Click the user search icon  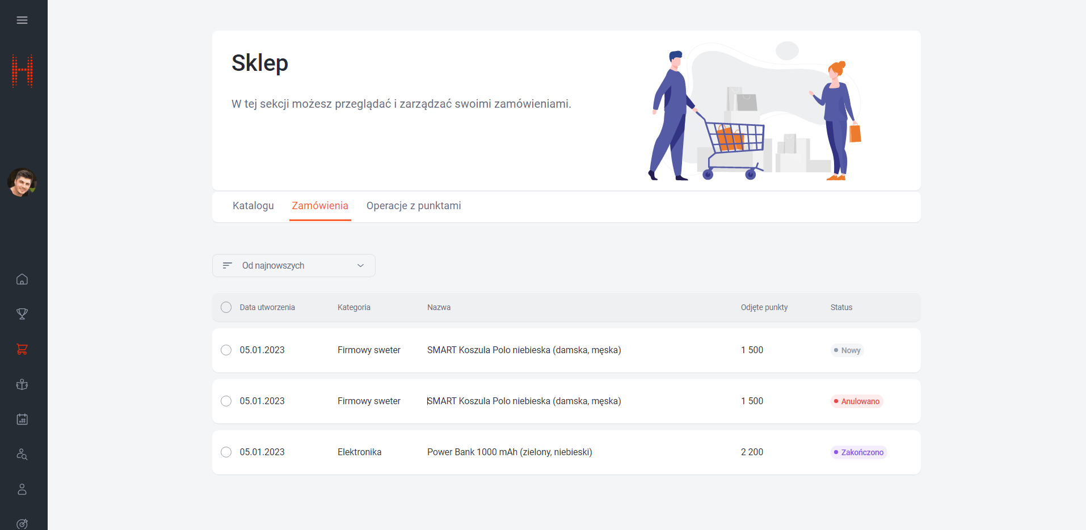(22, 454)
